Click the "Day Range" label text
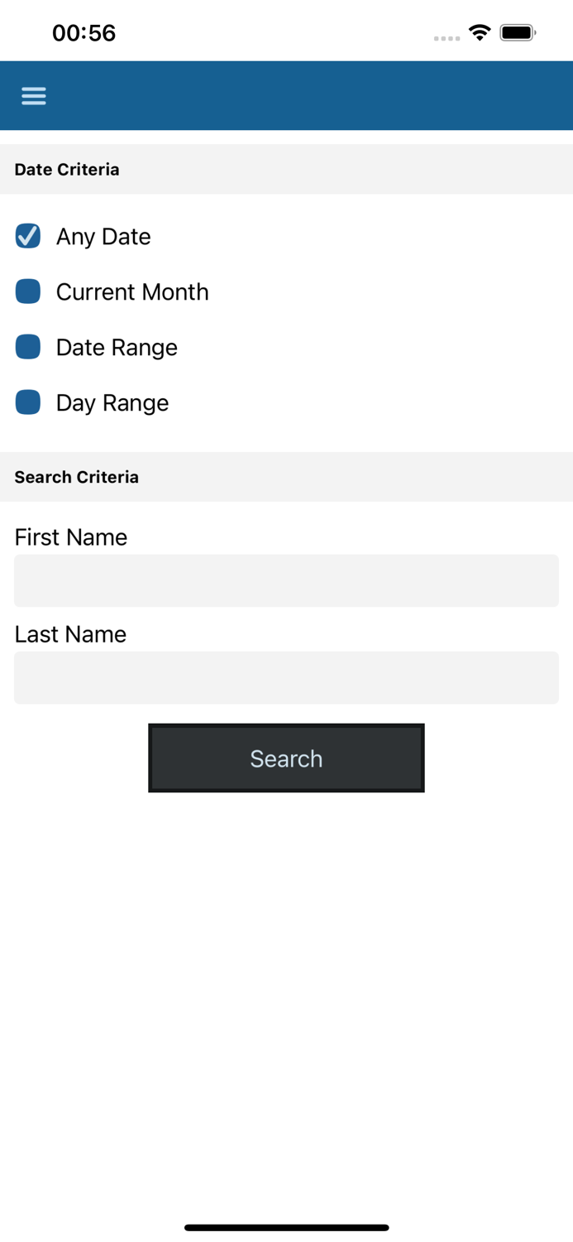This screenshot has width=573, height=1242. click(112, 403)
